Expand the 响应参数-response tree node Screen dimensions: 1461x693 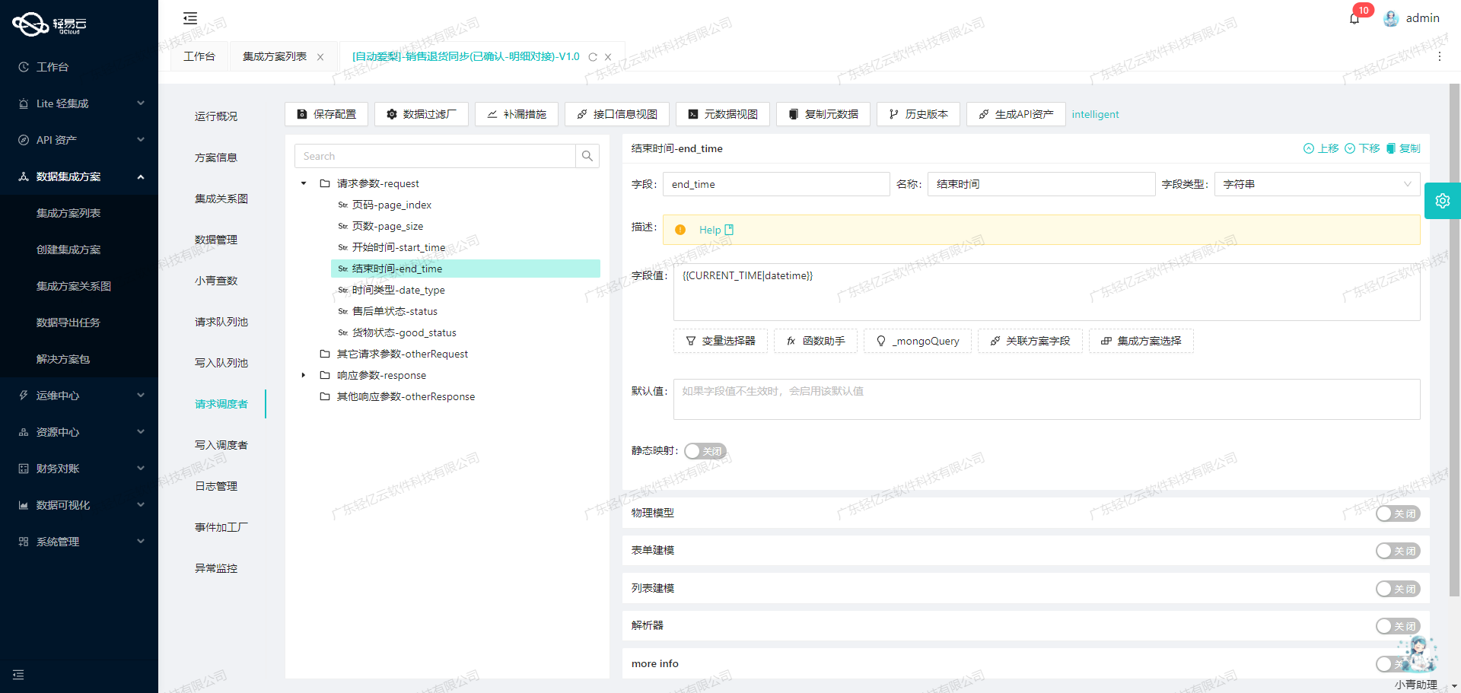point(304,375)
